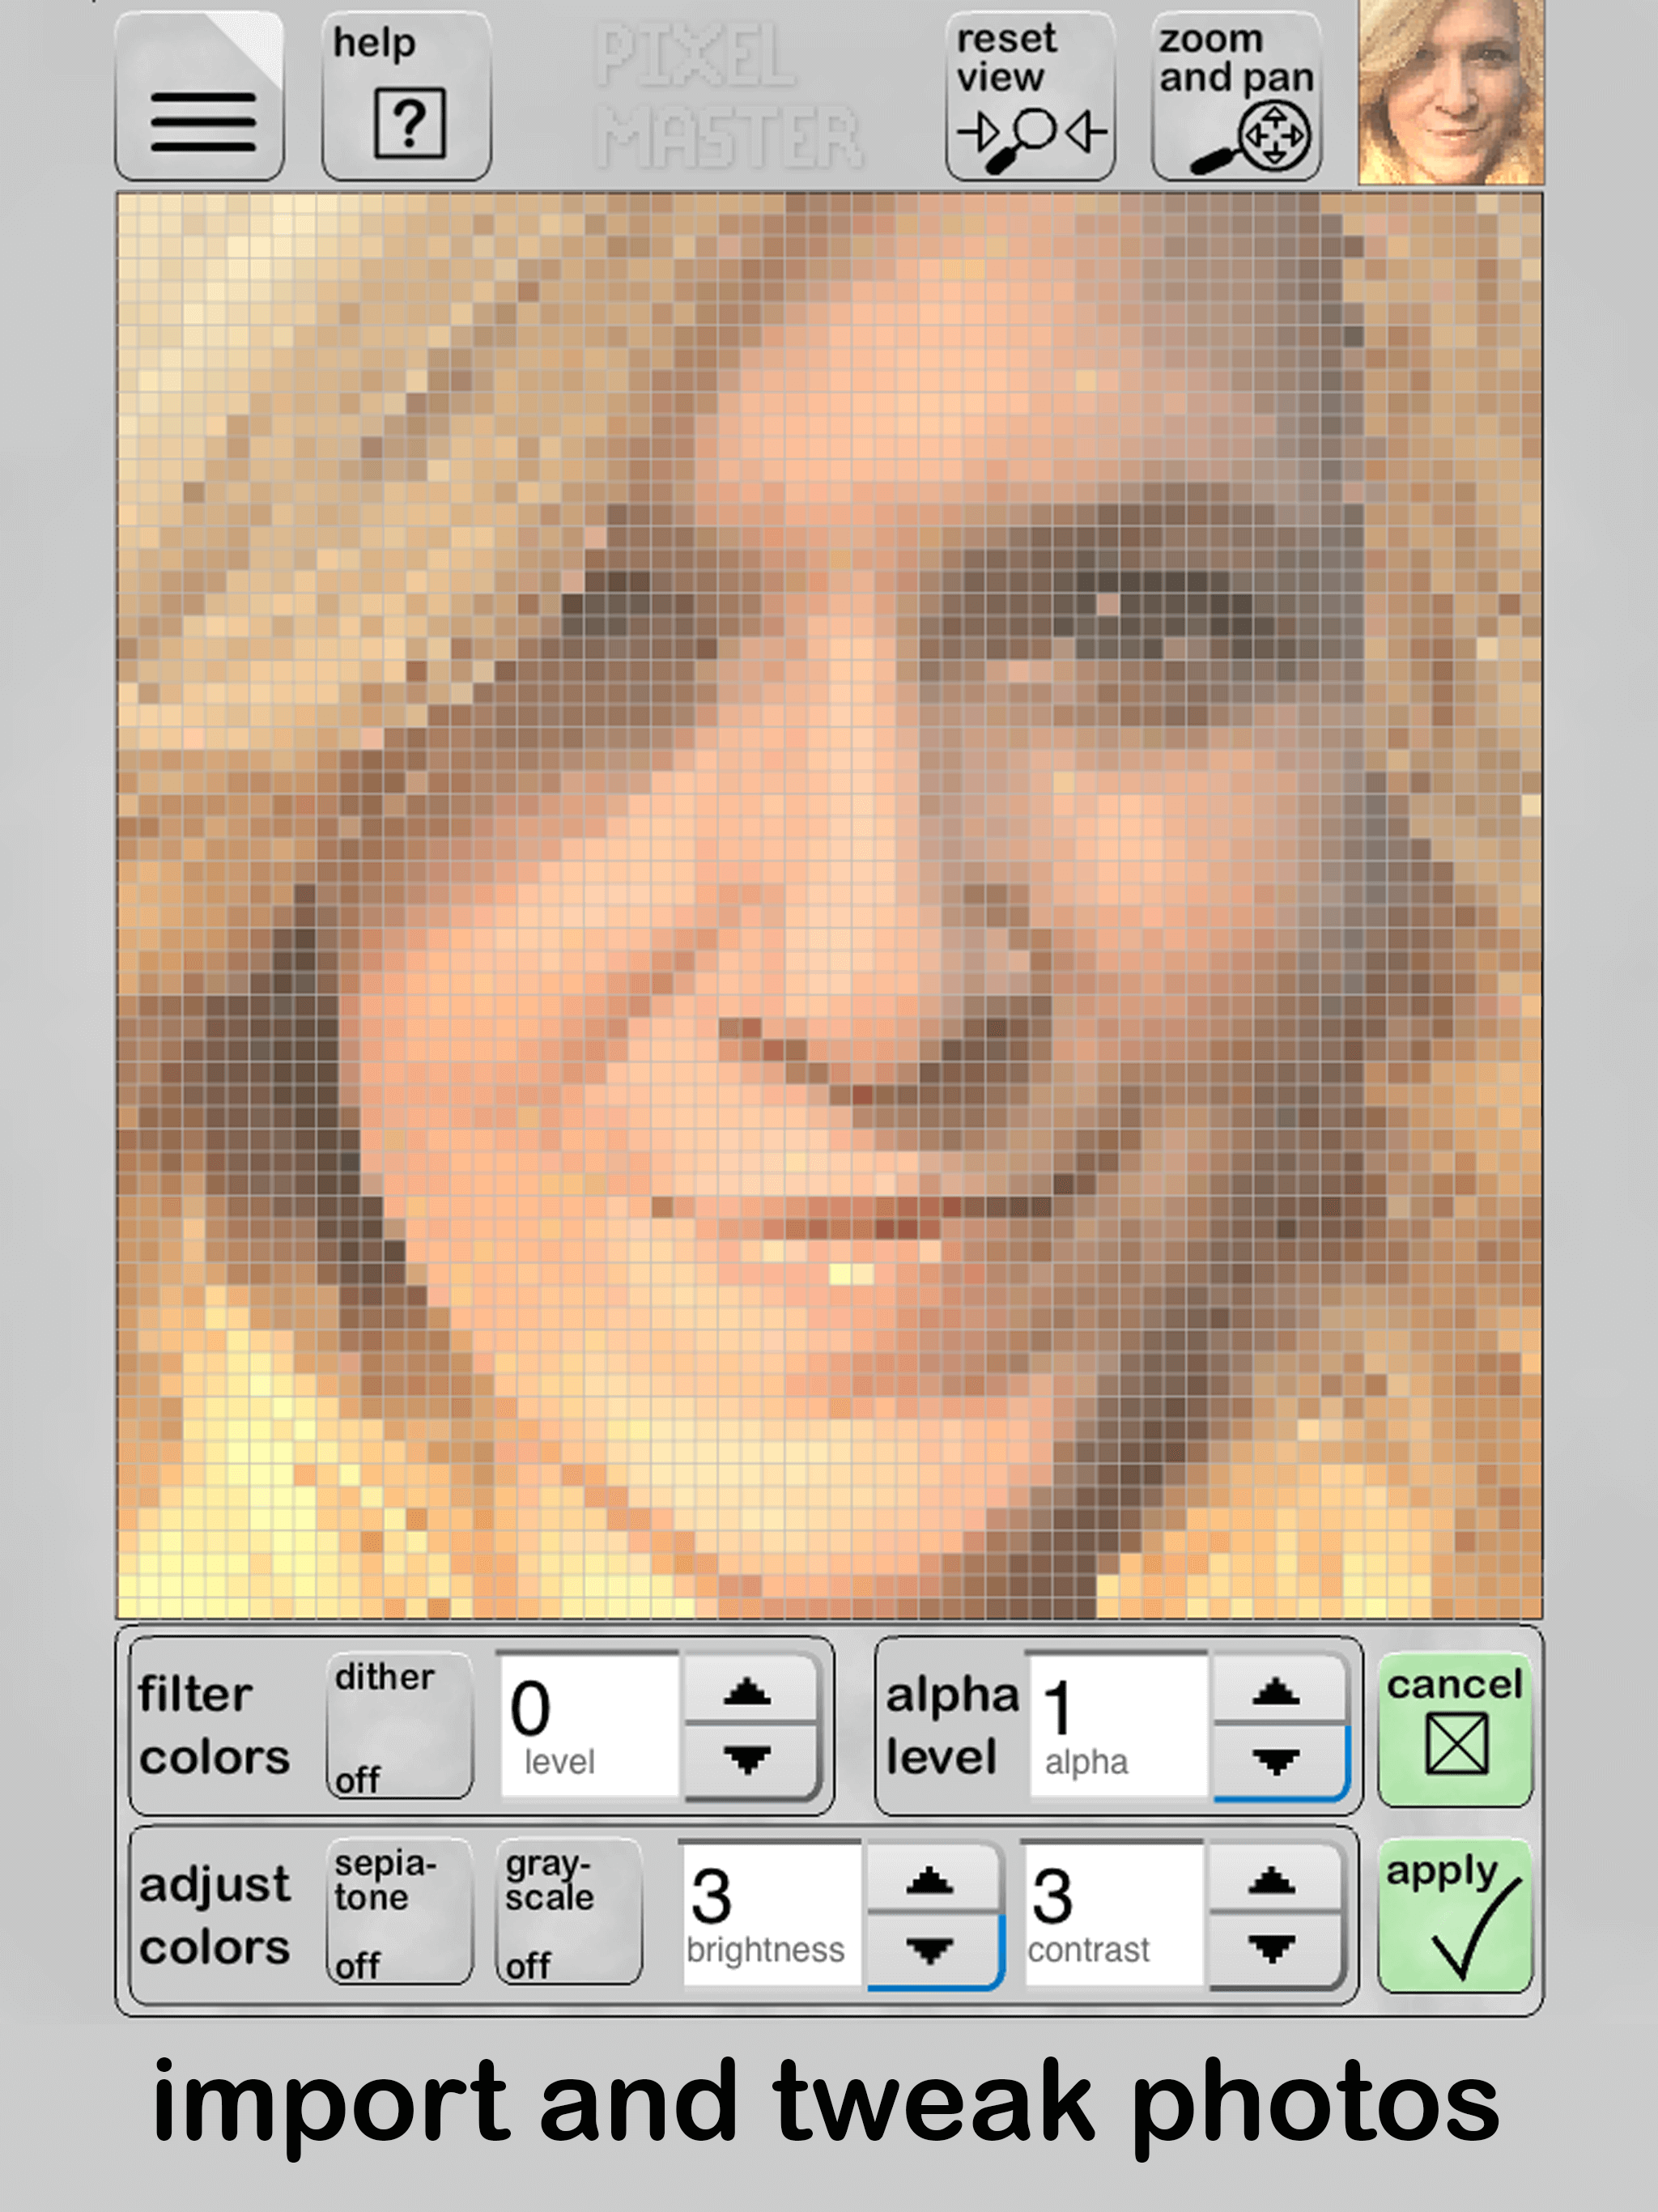This screenshot has height=2212, width=1658.
Task: Increase the filter colors level
Action: (x=748, y=1691)
